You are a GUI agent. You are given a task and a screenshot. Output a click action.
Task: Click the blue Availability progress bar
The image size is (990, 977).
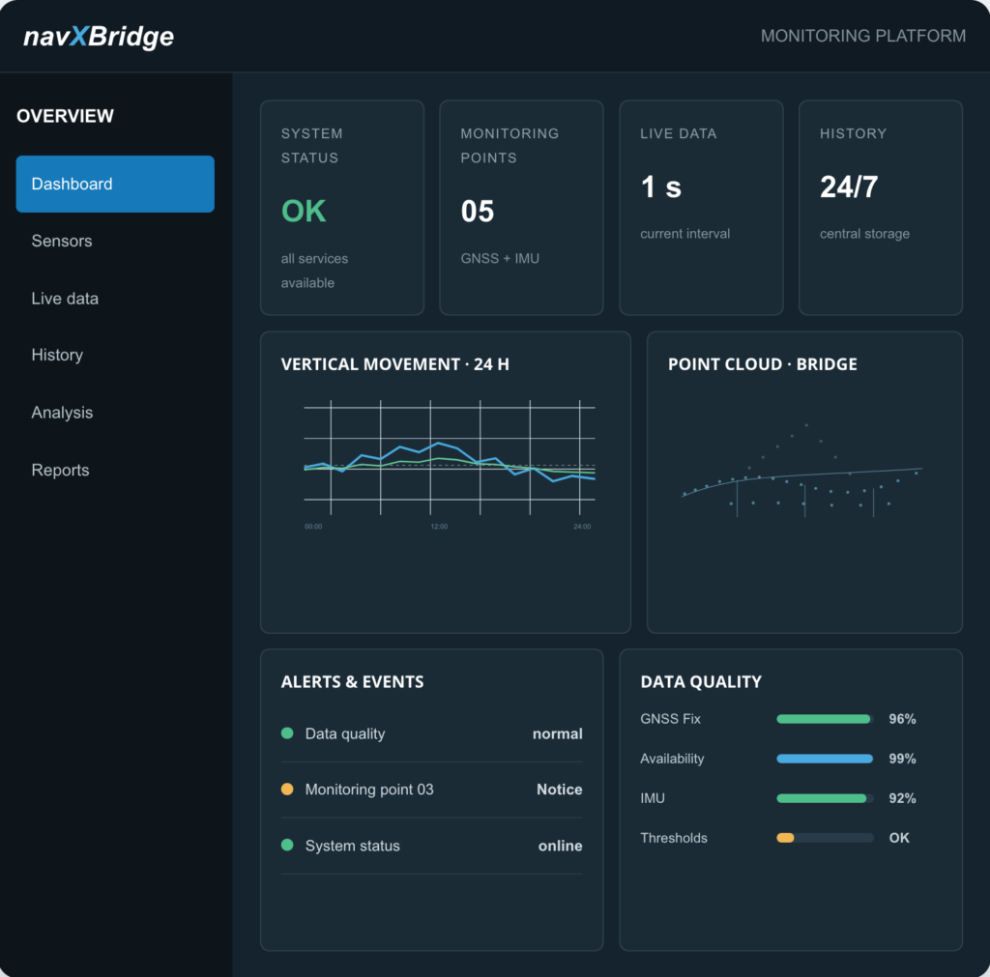825,759
